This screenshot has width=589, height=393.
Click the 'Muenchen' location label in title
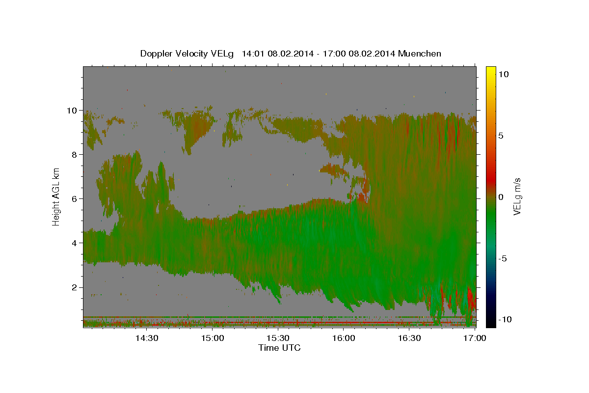(x=420, y=54)
